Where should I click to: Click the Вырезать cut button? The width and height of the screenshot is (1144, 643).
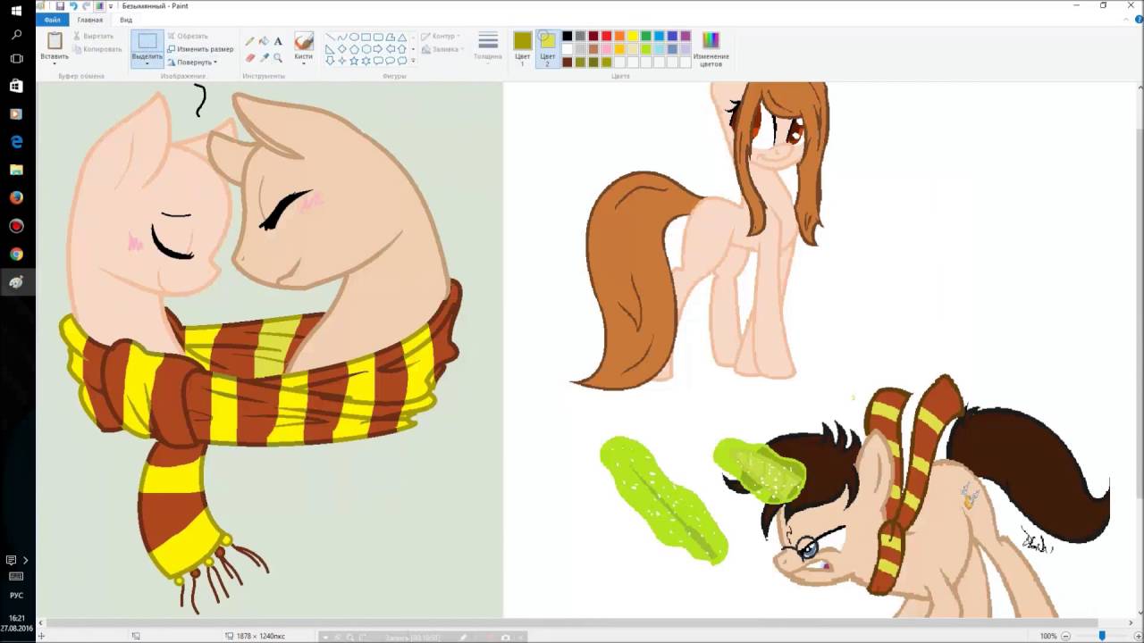click(x=93, y=37)
